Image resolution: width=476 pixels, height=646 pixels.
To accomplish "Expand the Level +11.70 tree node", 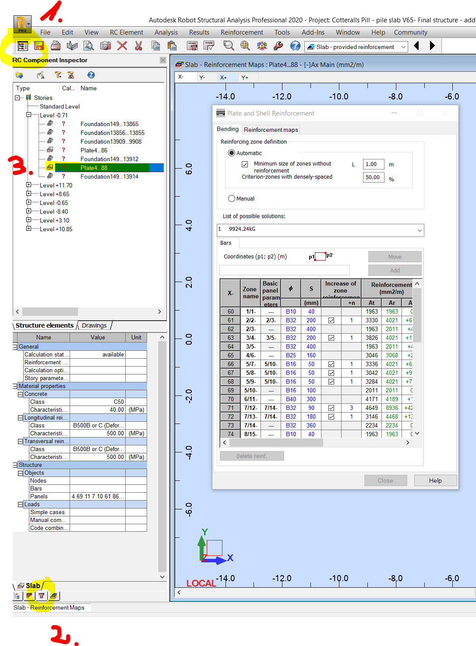I will (28, 185).
